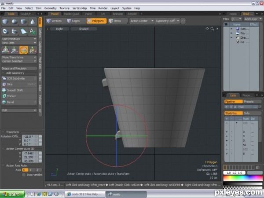The image size is (264, 198).
Task: Select the Z axis button
Action: (38, 170)
